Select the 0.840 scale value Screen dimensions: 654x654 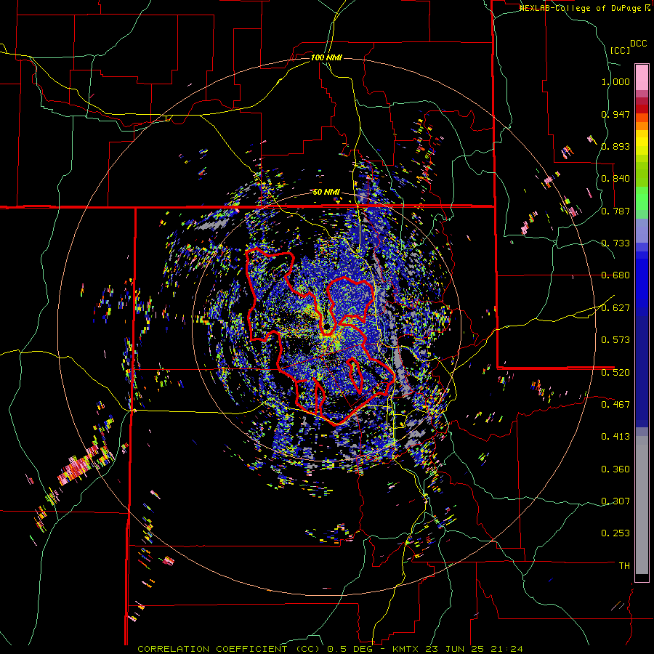(x=615, y=179)
